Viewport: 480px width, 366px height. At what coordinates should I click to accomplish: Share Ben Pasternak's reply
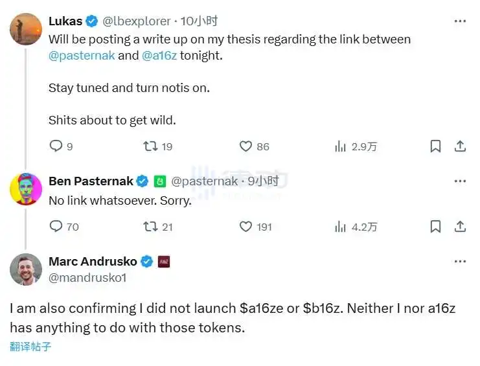pyautogui.click(x=459, y=226)
